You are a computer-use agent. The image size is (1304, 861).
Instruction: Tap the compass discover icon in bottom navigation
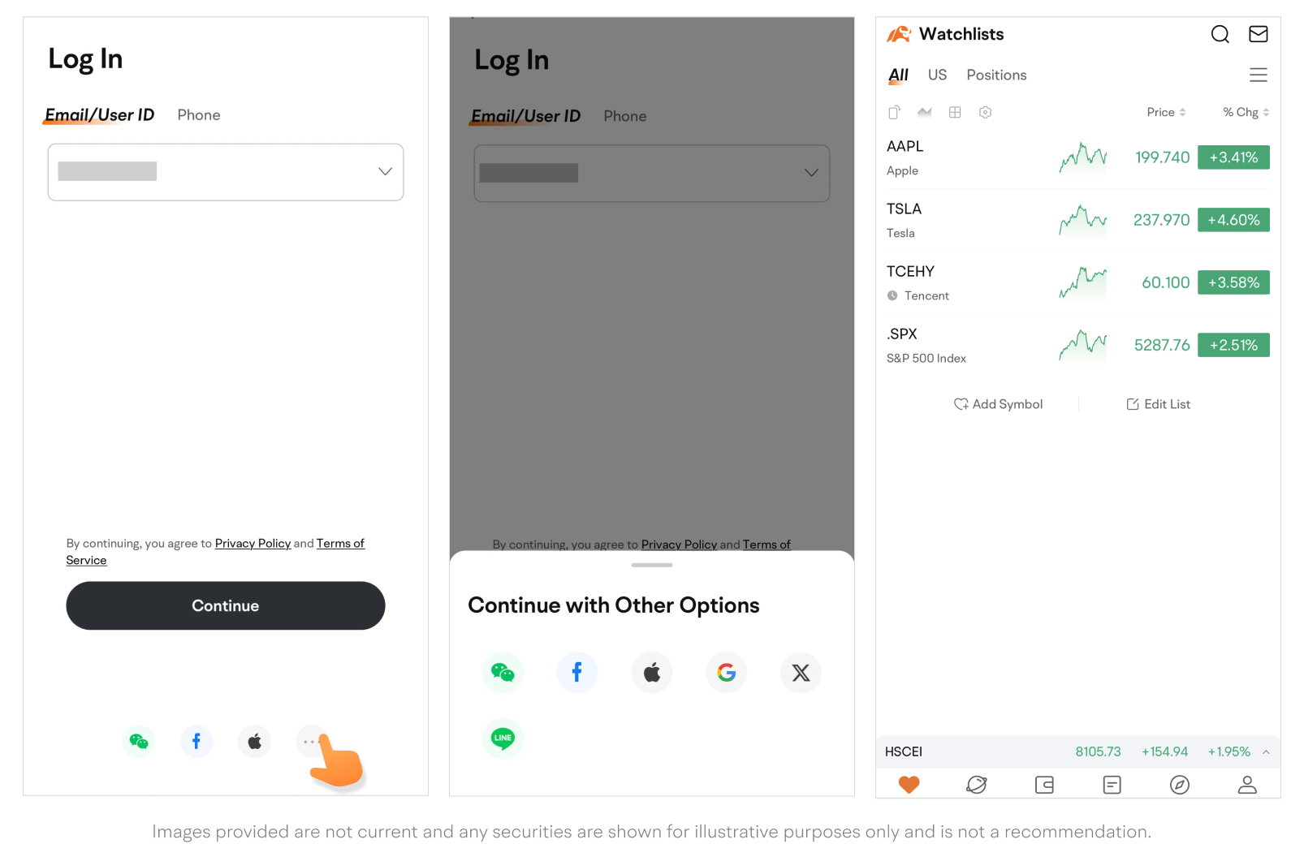click(1179, 785)
